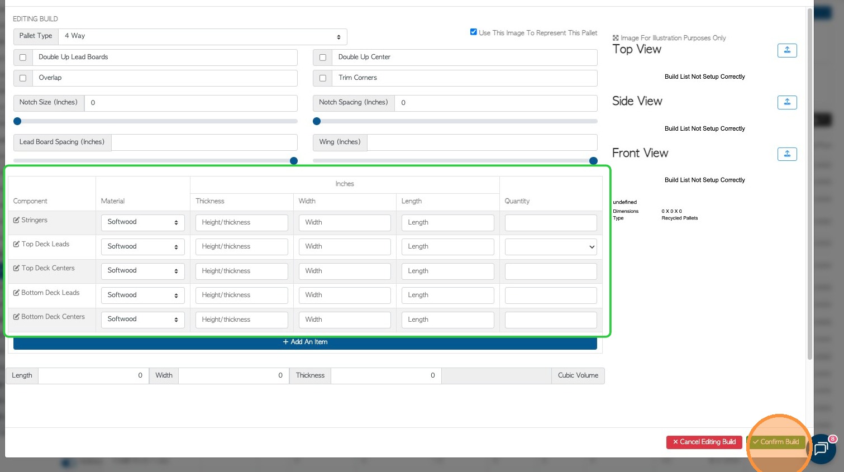This screenshot has width=844, height=472.
Task: Click the edit icon beside Top Deck Centers
Action: (x=16, y=268)
